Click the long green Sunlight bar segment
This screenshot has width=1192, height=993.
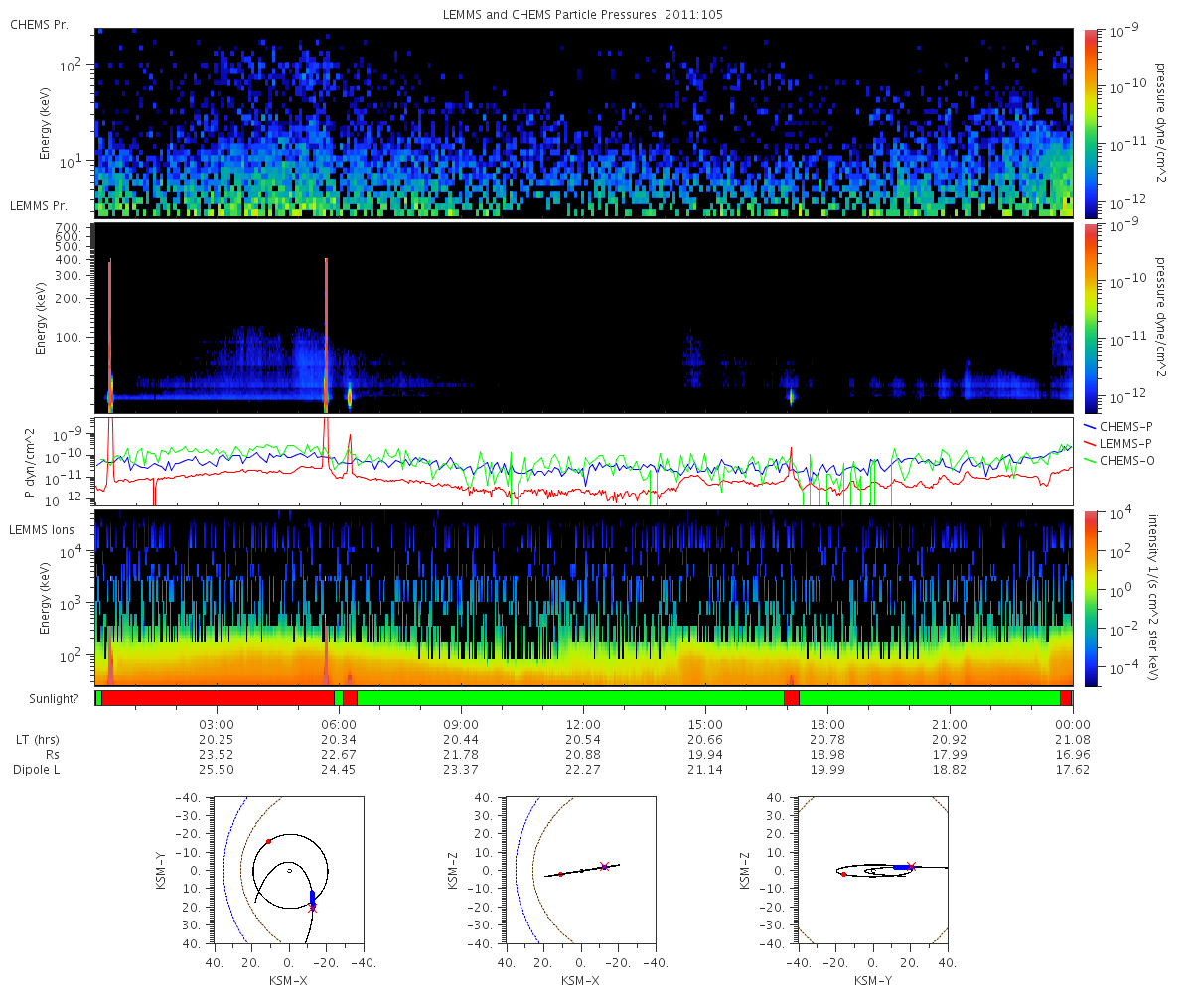pos(570,698)
